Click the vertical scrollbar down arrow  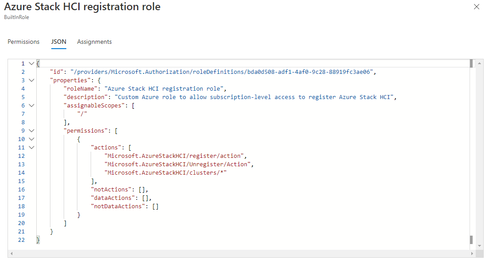pos(479,246)
